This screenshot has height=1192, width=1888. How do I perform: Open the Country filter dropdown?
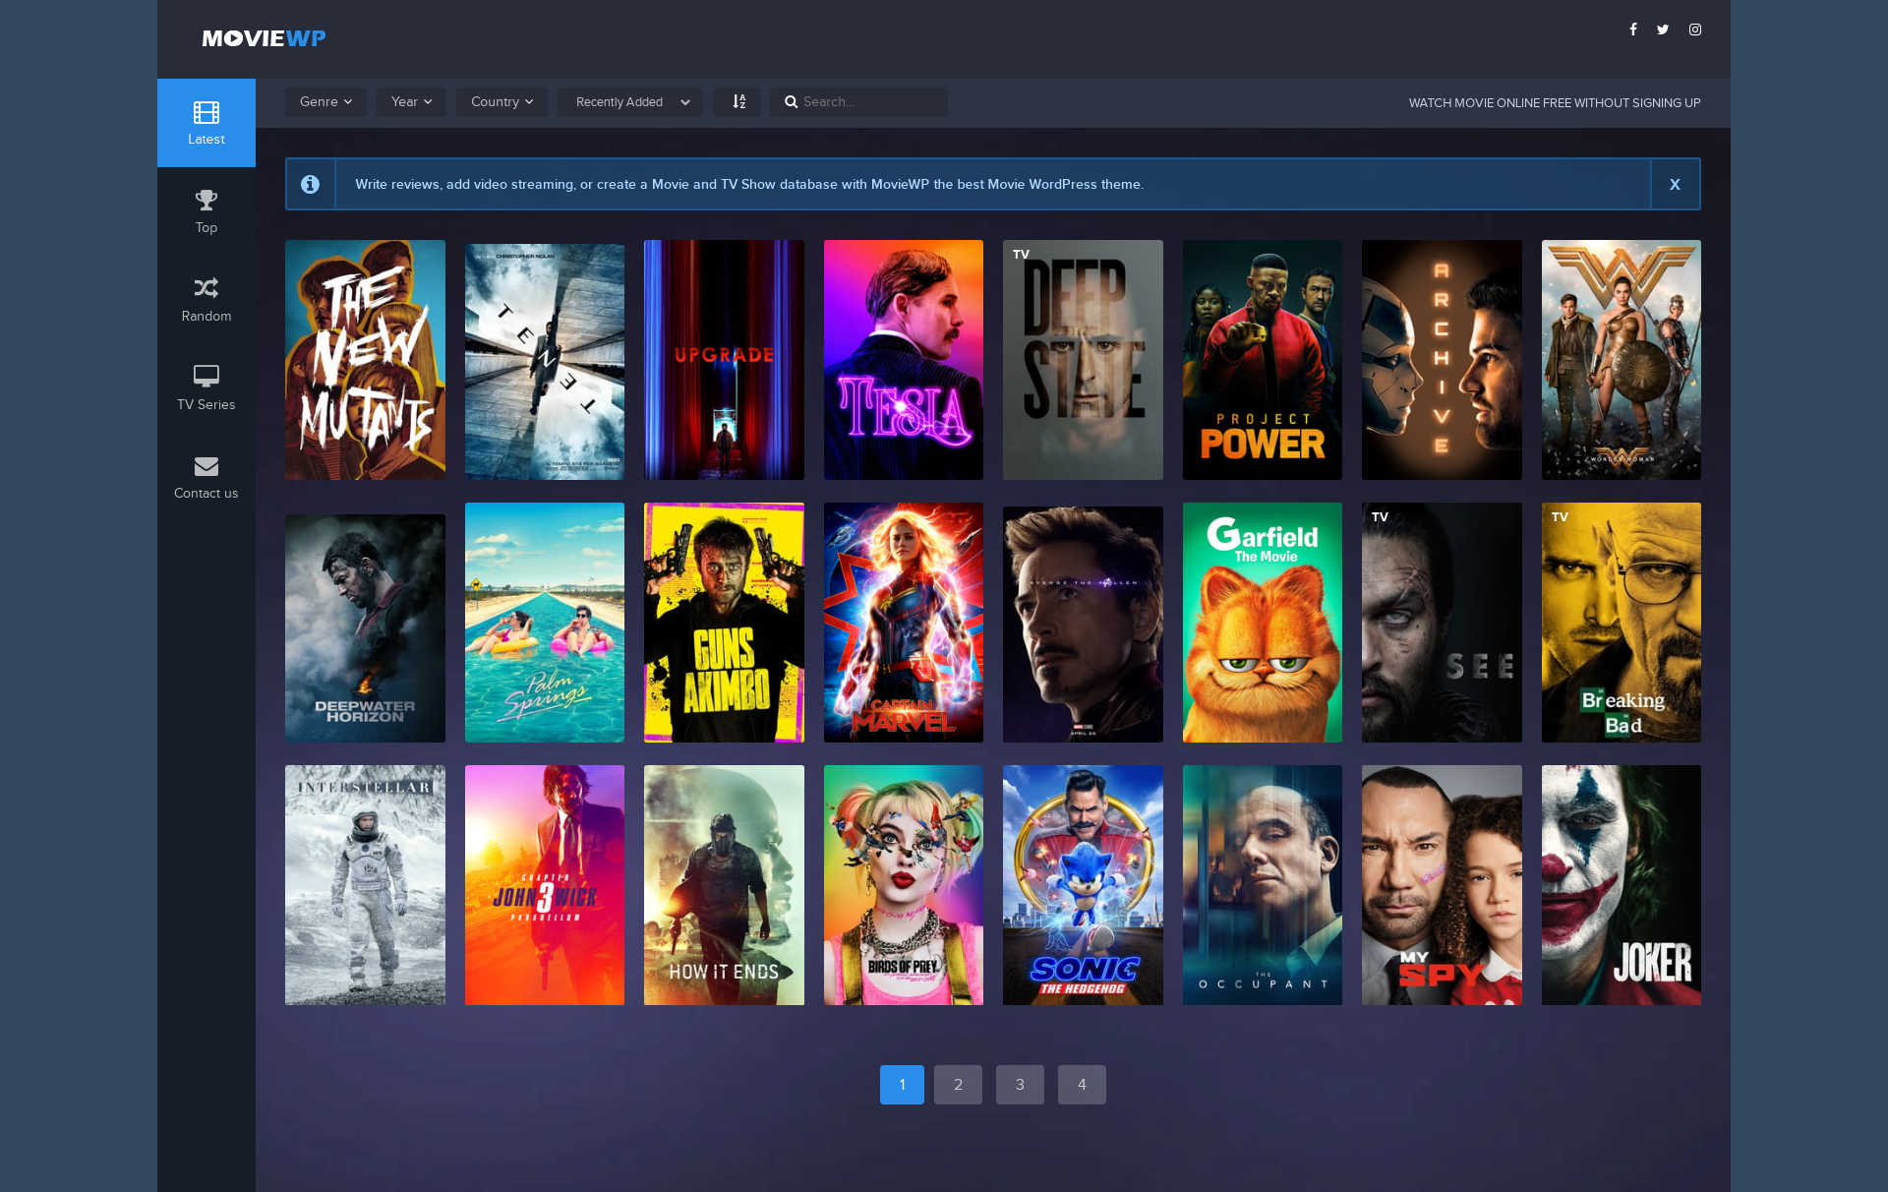pyautogui.click(x=501, y=101)
